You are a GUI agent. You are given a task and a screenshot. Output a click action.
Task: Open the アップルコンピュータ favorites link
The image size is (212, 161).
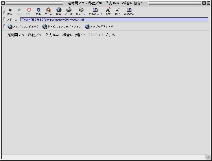point(23,27)
